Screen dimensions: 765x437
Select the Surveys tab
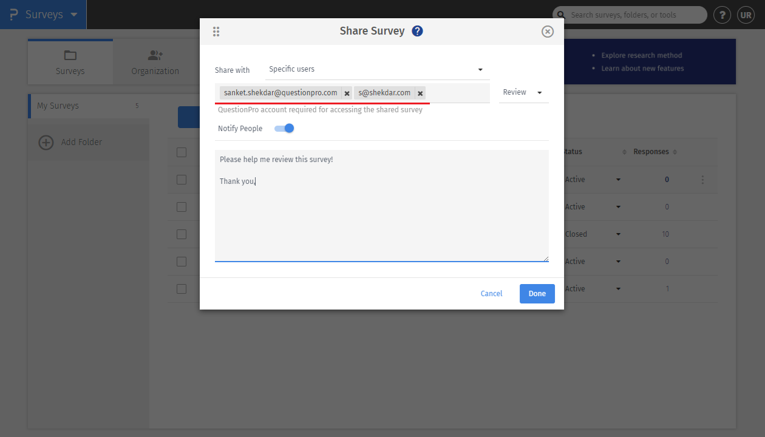click(x=70, y=63)
